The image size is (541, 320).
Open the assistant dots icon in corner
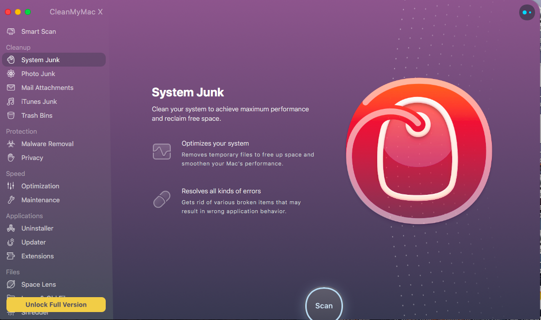pyautogui.click(x=527, y=12)
